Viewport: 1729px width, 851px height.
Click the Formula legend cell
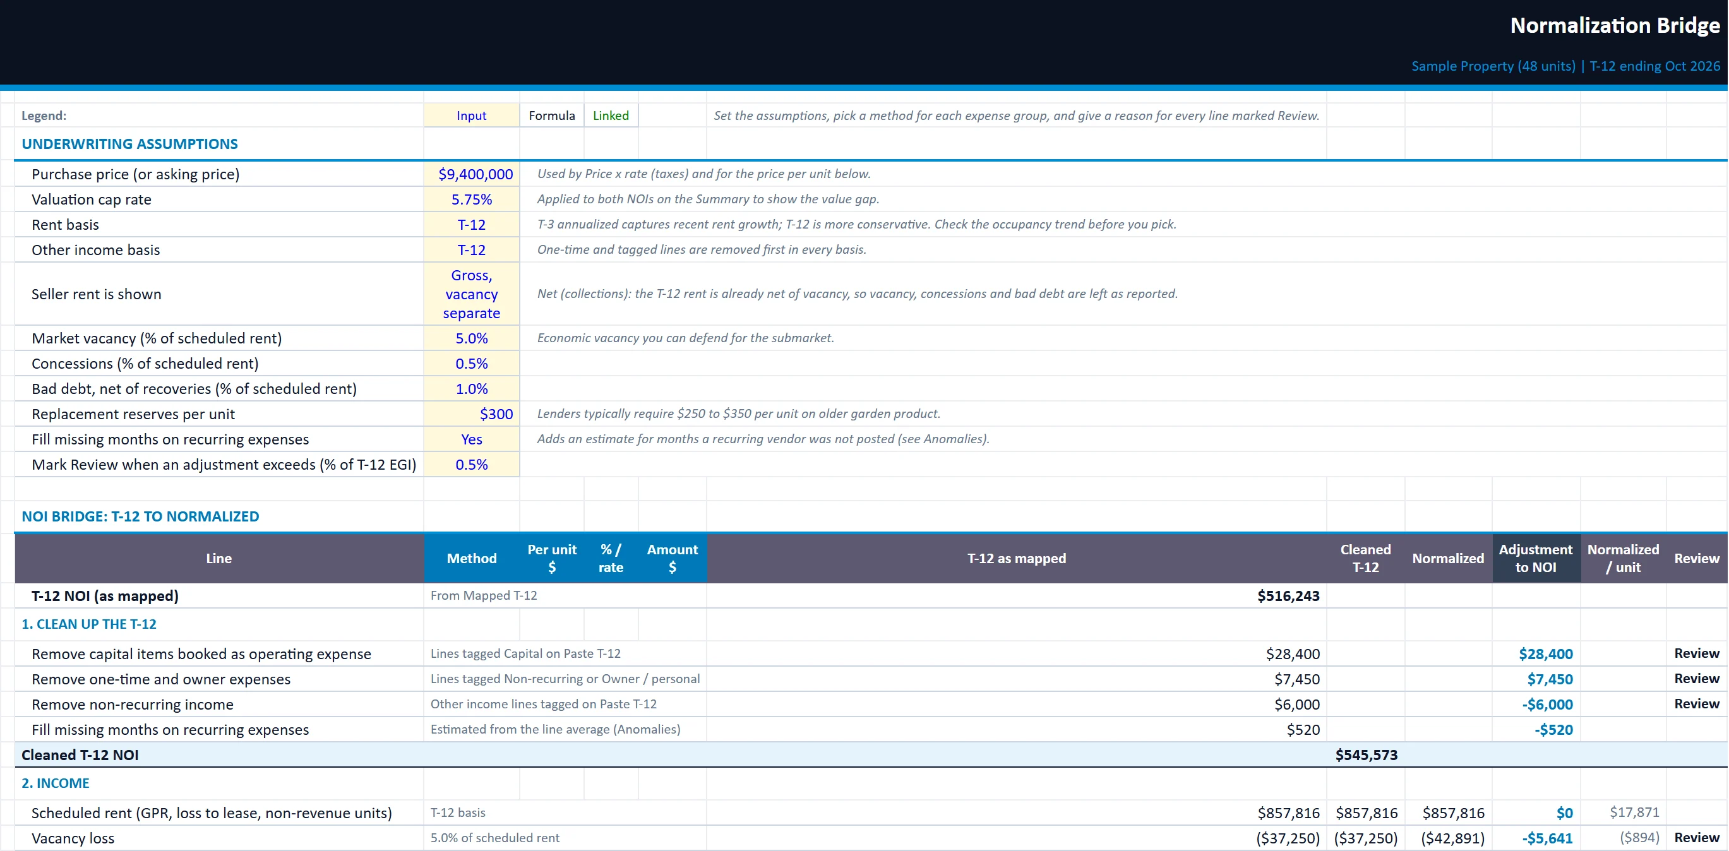pos(552,116)
